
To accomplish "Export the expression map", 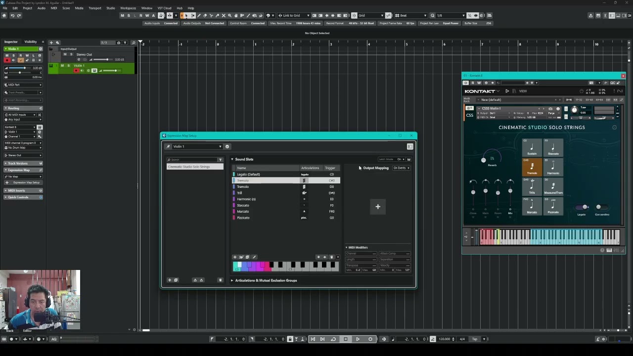I will [x=201, y=280].
